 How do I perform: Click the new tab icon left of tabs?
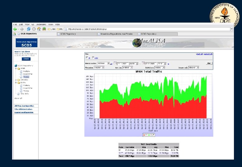[x=14, y=34]
